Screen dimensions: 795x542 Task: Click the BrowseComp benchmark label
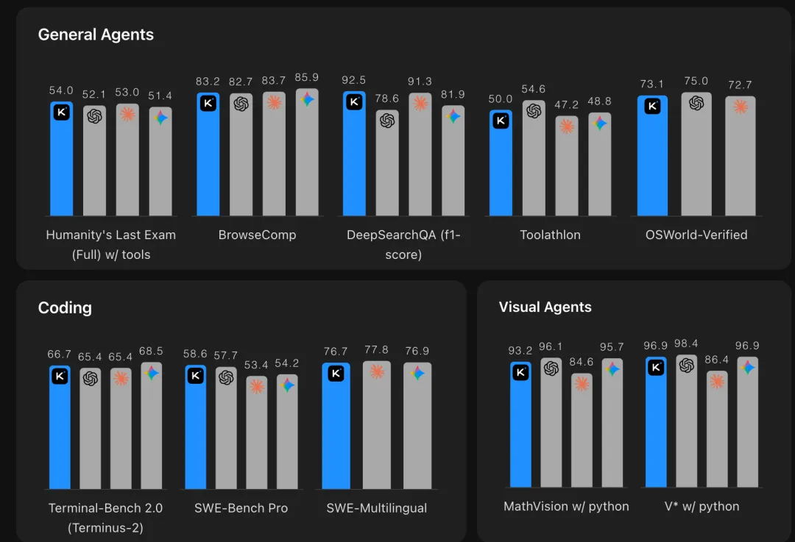coord(257,235)
